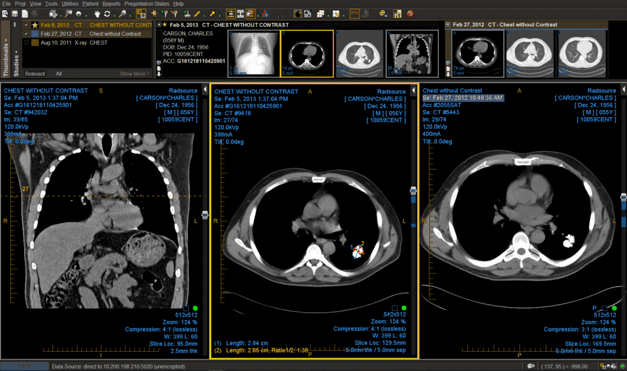Select the Rotate tool
The width and height of the screenshot is (627, 371).
[x=107, y=13]
